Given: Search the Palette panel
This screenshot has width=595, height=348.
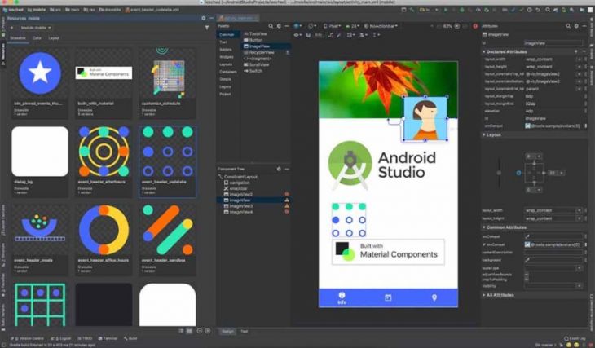Looking at the screenshot, I should [x=271, y=26].
